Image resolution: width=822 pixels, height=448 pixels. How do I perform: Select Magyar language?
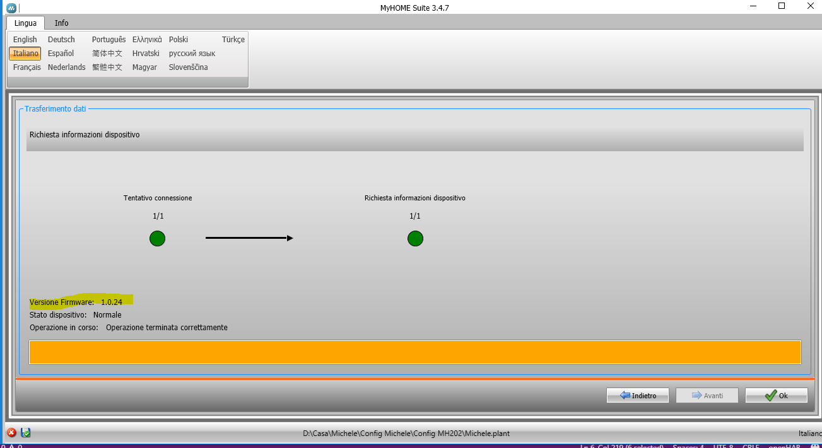coord(144,67)
